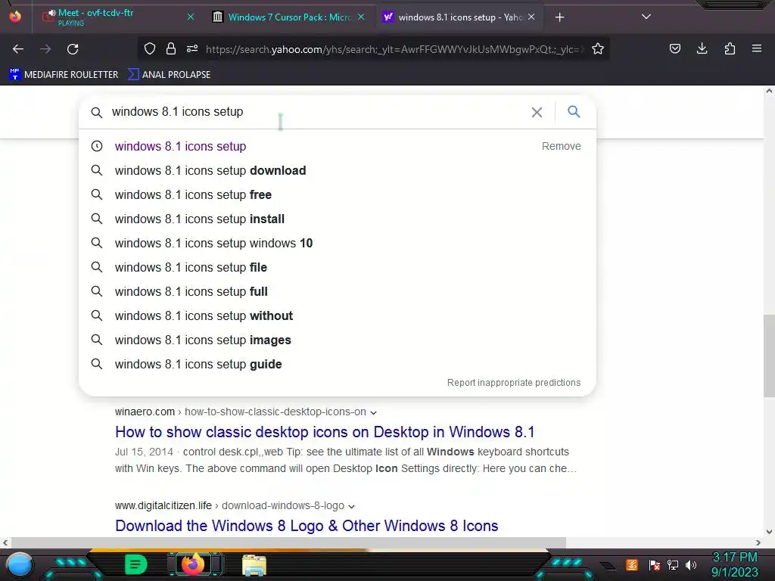Screen dimensions: 775x581
Task: List all tabs with dropdown arrow
Action: coord(646,17)
